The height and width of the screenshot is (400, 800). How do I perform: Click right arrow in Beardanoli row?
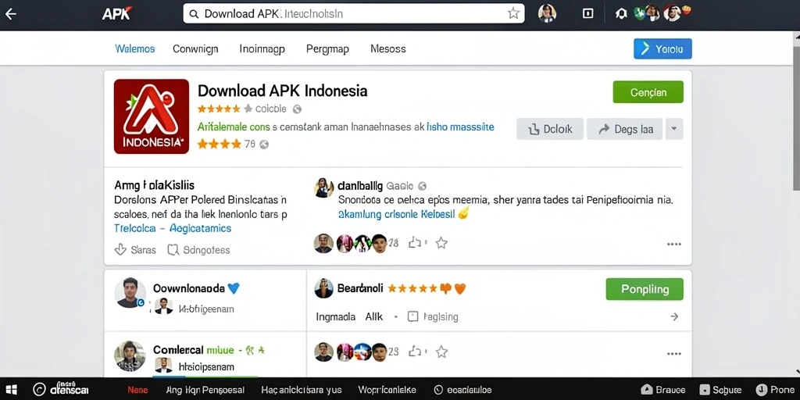click(674, 317)
